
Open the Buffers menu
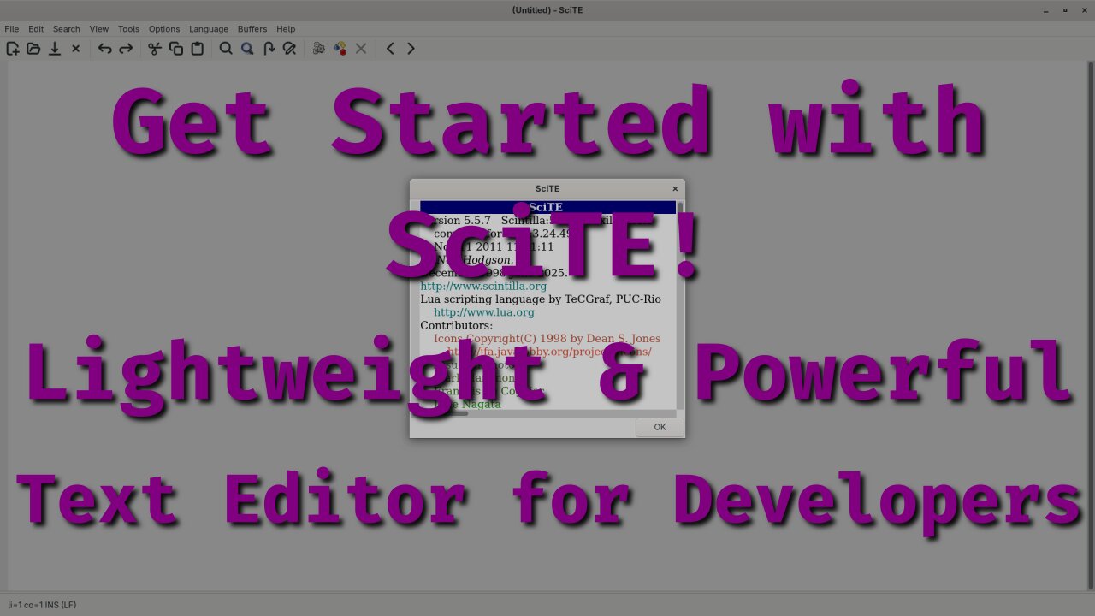click(252, 29)
